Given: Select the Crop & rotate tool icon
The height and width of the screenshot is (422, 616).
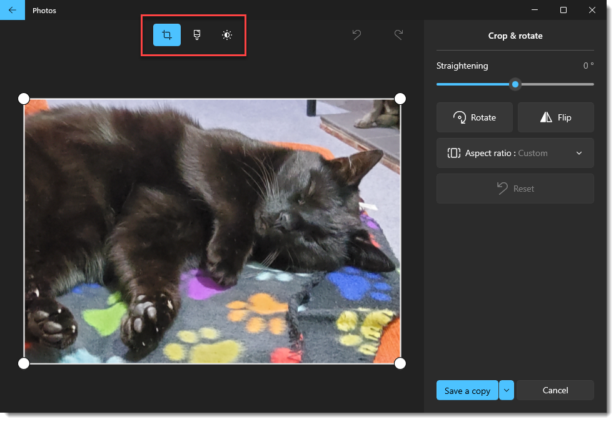Looking at the screenshot, I should (167, 36).
